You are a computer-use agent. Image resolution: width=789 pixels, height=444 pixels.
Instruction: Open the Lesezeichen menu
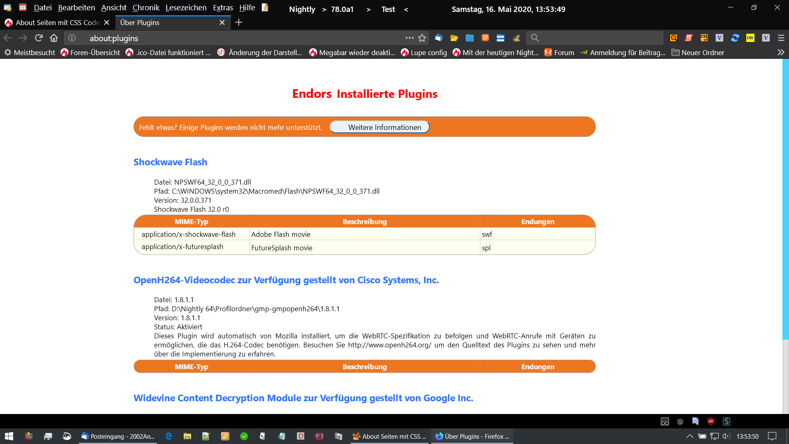tap(186, 8)
